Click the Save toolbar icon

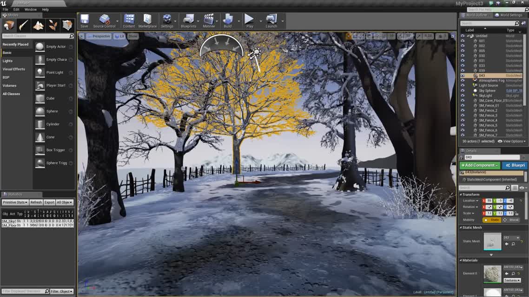[84, 21]
